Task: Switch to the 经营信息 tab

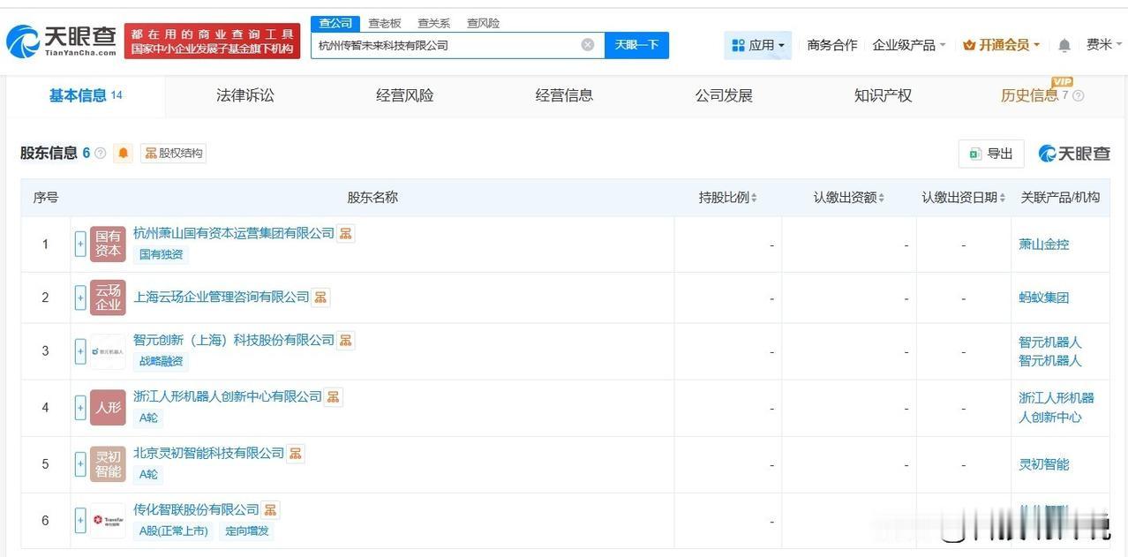Action: (x=565, y=95)
